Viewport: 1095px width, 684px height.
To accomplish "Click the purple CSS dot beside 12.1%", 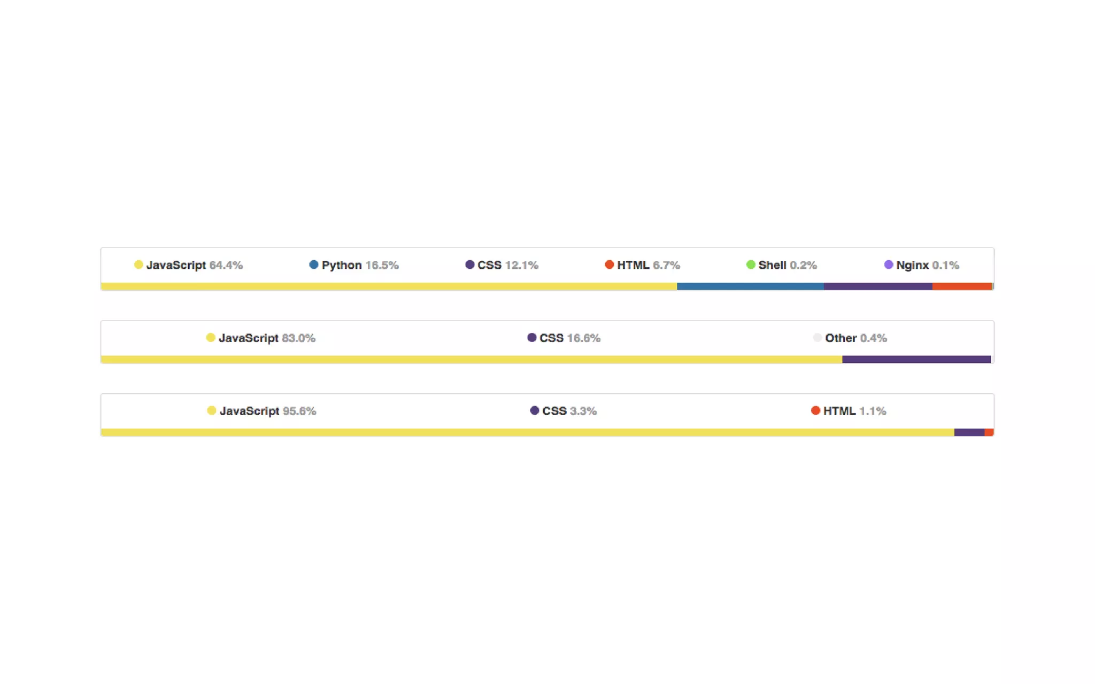I will tap(470, 265).
